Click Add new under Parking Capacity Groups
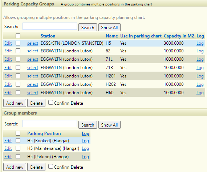Viewport: 207px width, 172px height. (x=15, y=103)
